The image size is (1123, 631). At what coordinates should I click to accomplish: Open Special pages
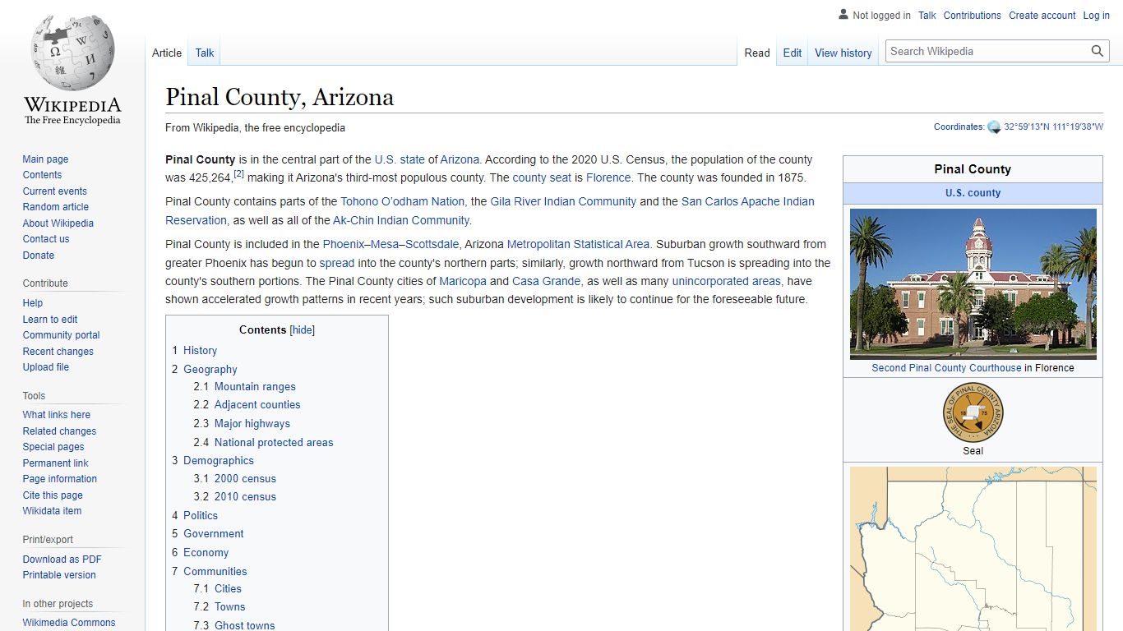click(x=53, y=447)
